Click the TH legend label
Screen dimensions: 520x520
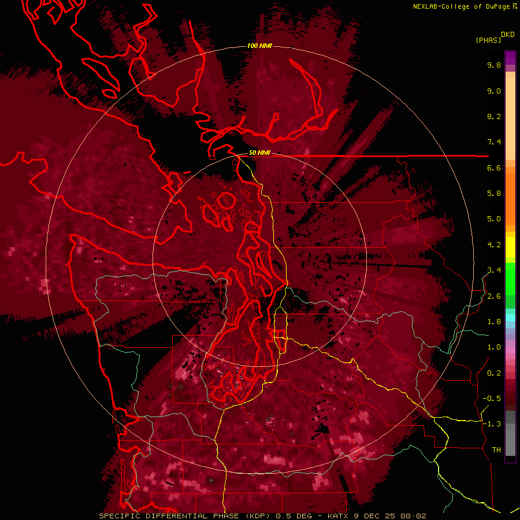(496, 450)
